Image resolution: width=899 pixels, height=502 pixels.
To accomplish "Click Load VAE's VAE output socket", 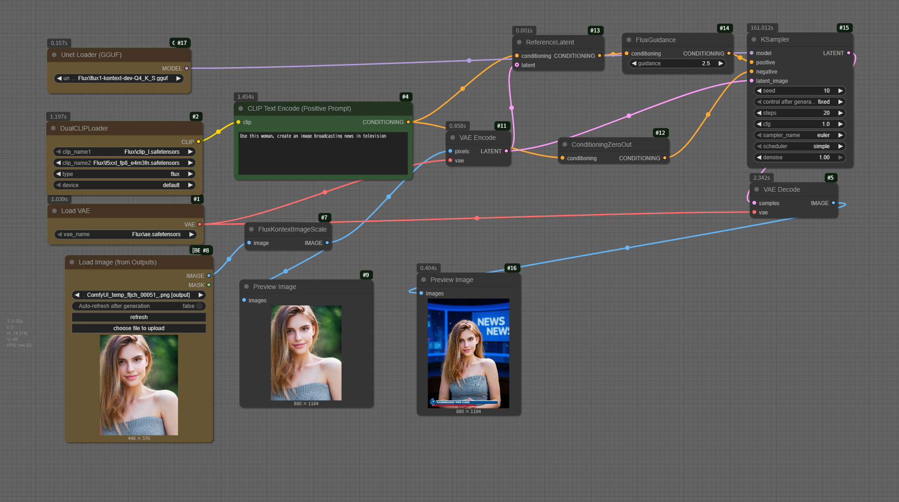I will [x=200, y=225].
